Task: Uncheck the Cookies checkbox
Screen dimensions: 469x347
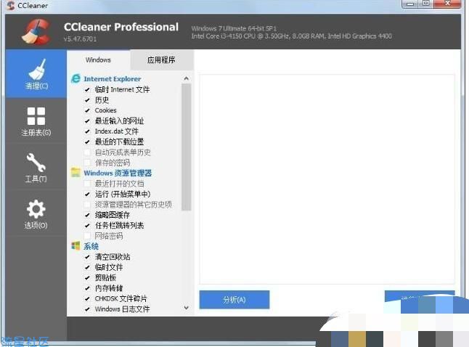Action: pos(87,110)
